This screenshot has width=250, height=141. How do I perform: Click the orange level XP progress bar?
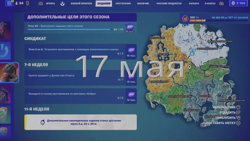[x=219, y=21]
